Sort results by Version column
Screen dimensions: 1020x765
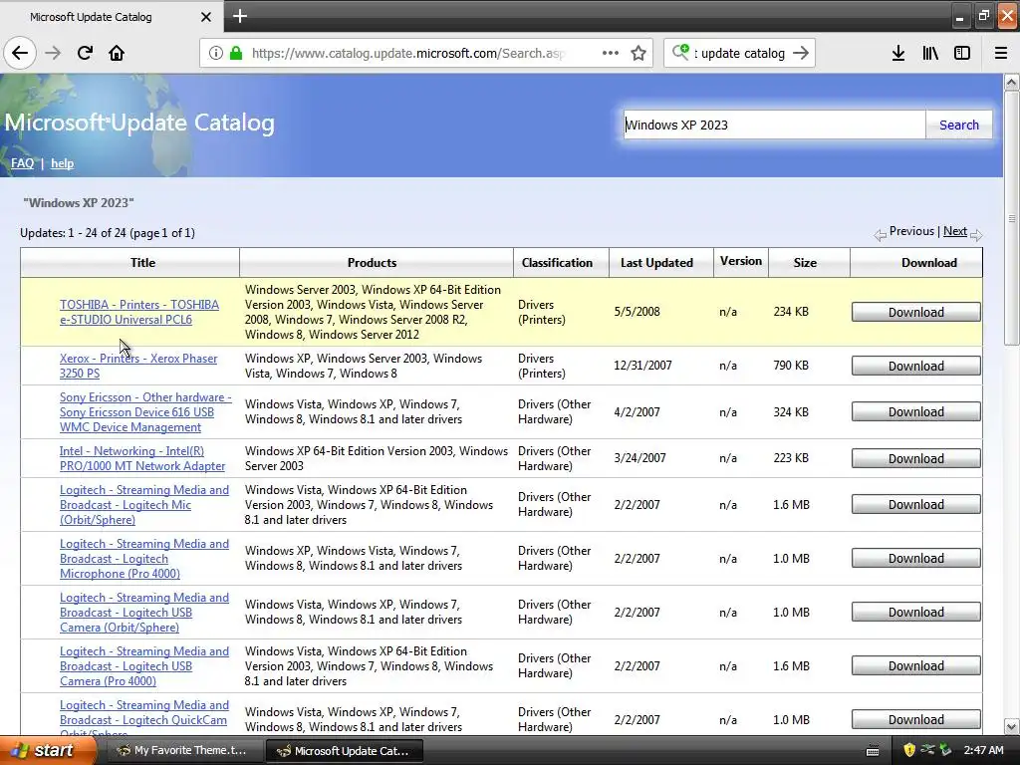[741, 261]
